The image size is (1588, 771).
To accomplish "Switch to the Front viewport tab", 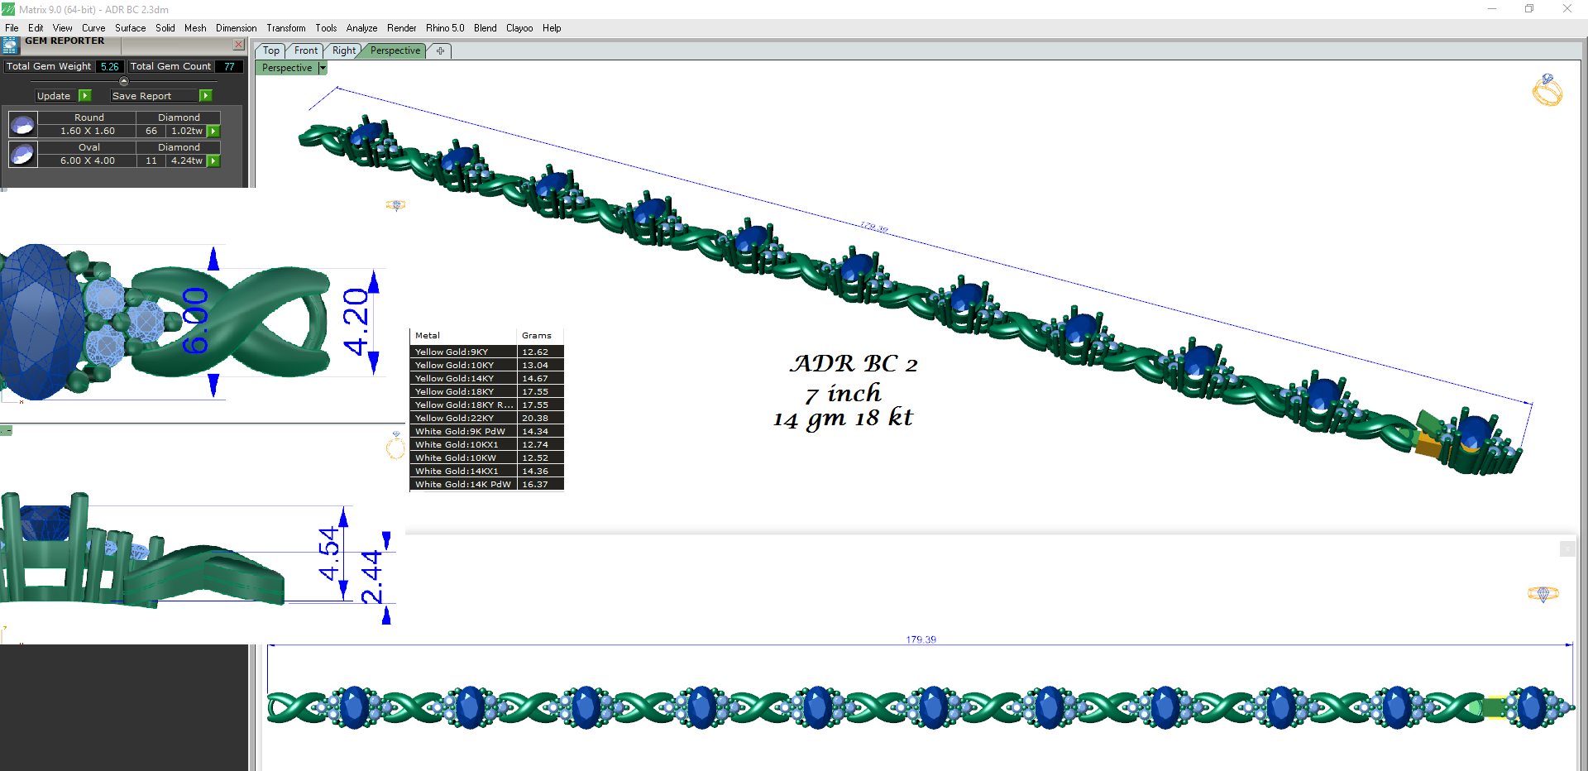I will [305, 51].
